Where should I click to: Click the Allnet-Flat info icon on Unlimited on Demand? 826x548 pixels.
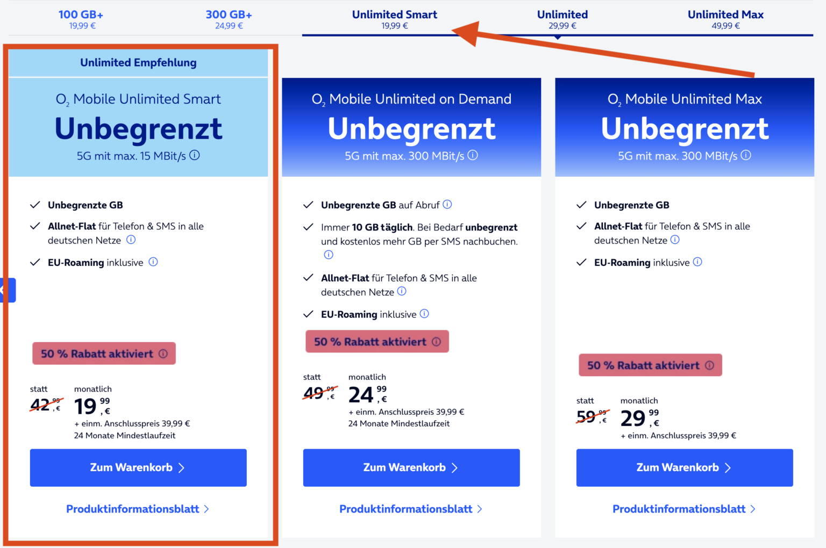(401, 291)
